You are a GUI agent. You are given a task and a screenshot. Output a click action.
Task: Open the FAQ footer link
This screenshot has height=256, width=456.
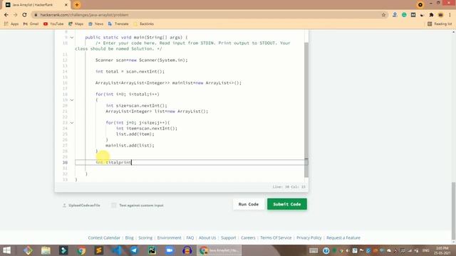tap(190, 238)
